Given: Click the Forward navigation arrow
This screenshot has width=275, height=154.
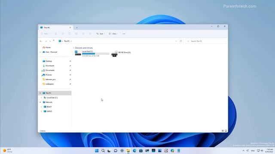Looking at the screenshot, I should click(46, 41).
